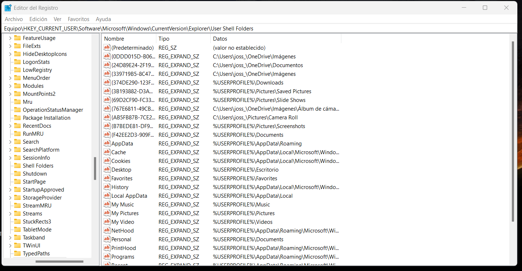
Task: Click the folder icon next to LowRegistry
Action: [17, 70]
